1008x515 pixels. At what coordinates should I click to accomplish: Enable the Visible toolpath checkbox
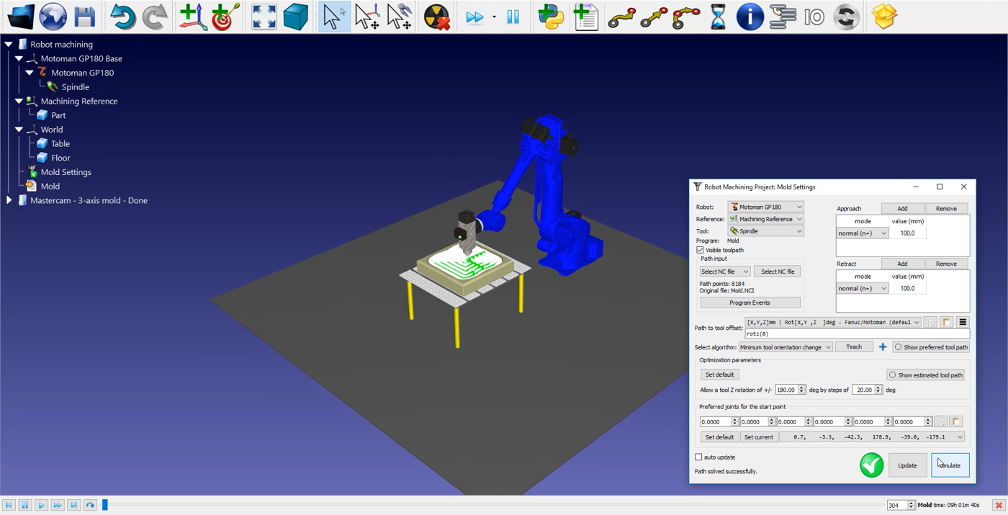tap(700, 250)
